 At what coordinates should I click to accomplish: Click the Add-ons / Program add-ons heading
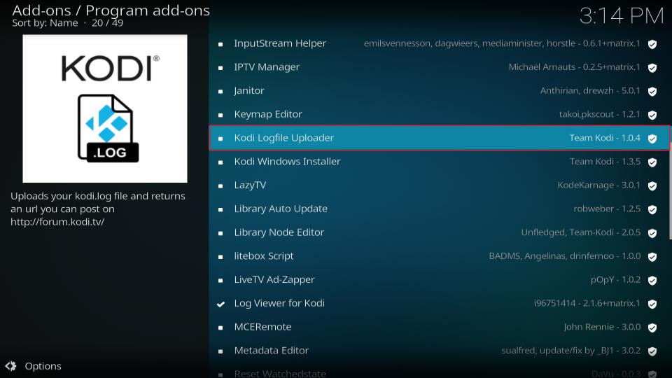point(111,10)
